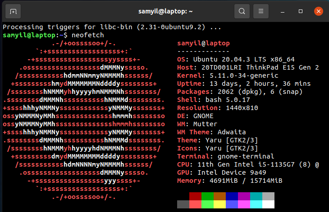
Task: Maximize the terminal window
Action: tap(300, 11)
